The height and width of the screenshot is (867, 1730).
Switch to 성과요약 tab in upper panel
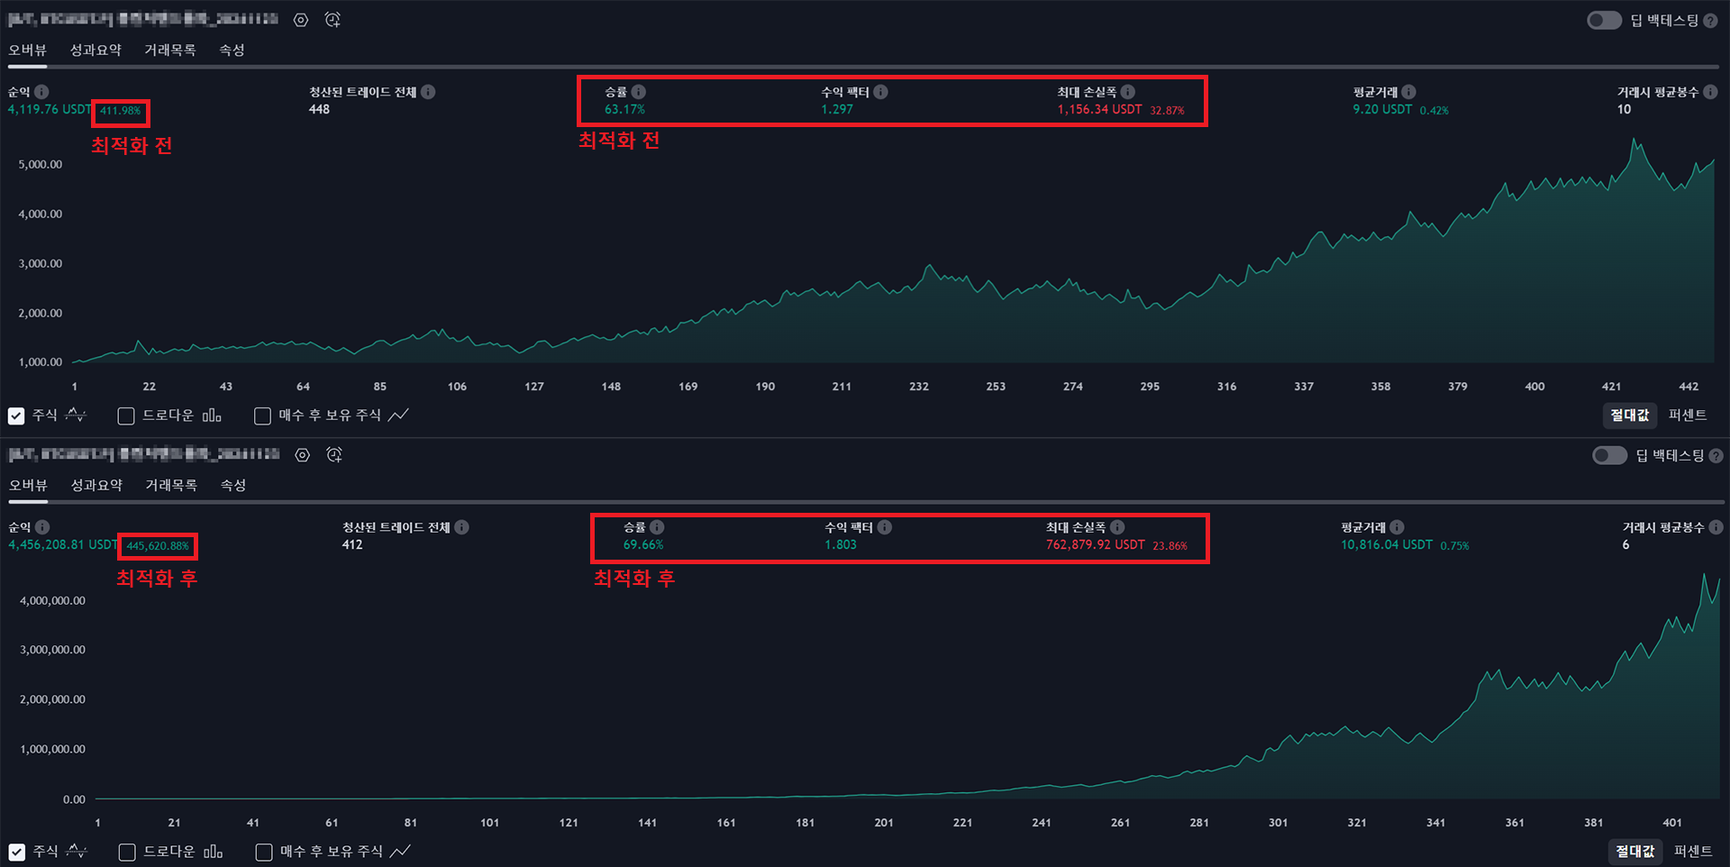tap(96, 50)
